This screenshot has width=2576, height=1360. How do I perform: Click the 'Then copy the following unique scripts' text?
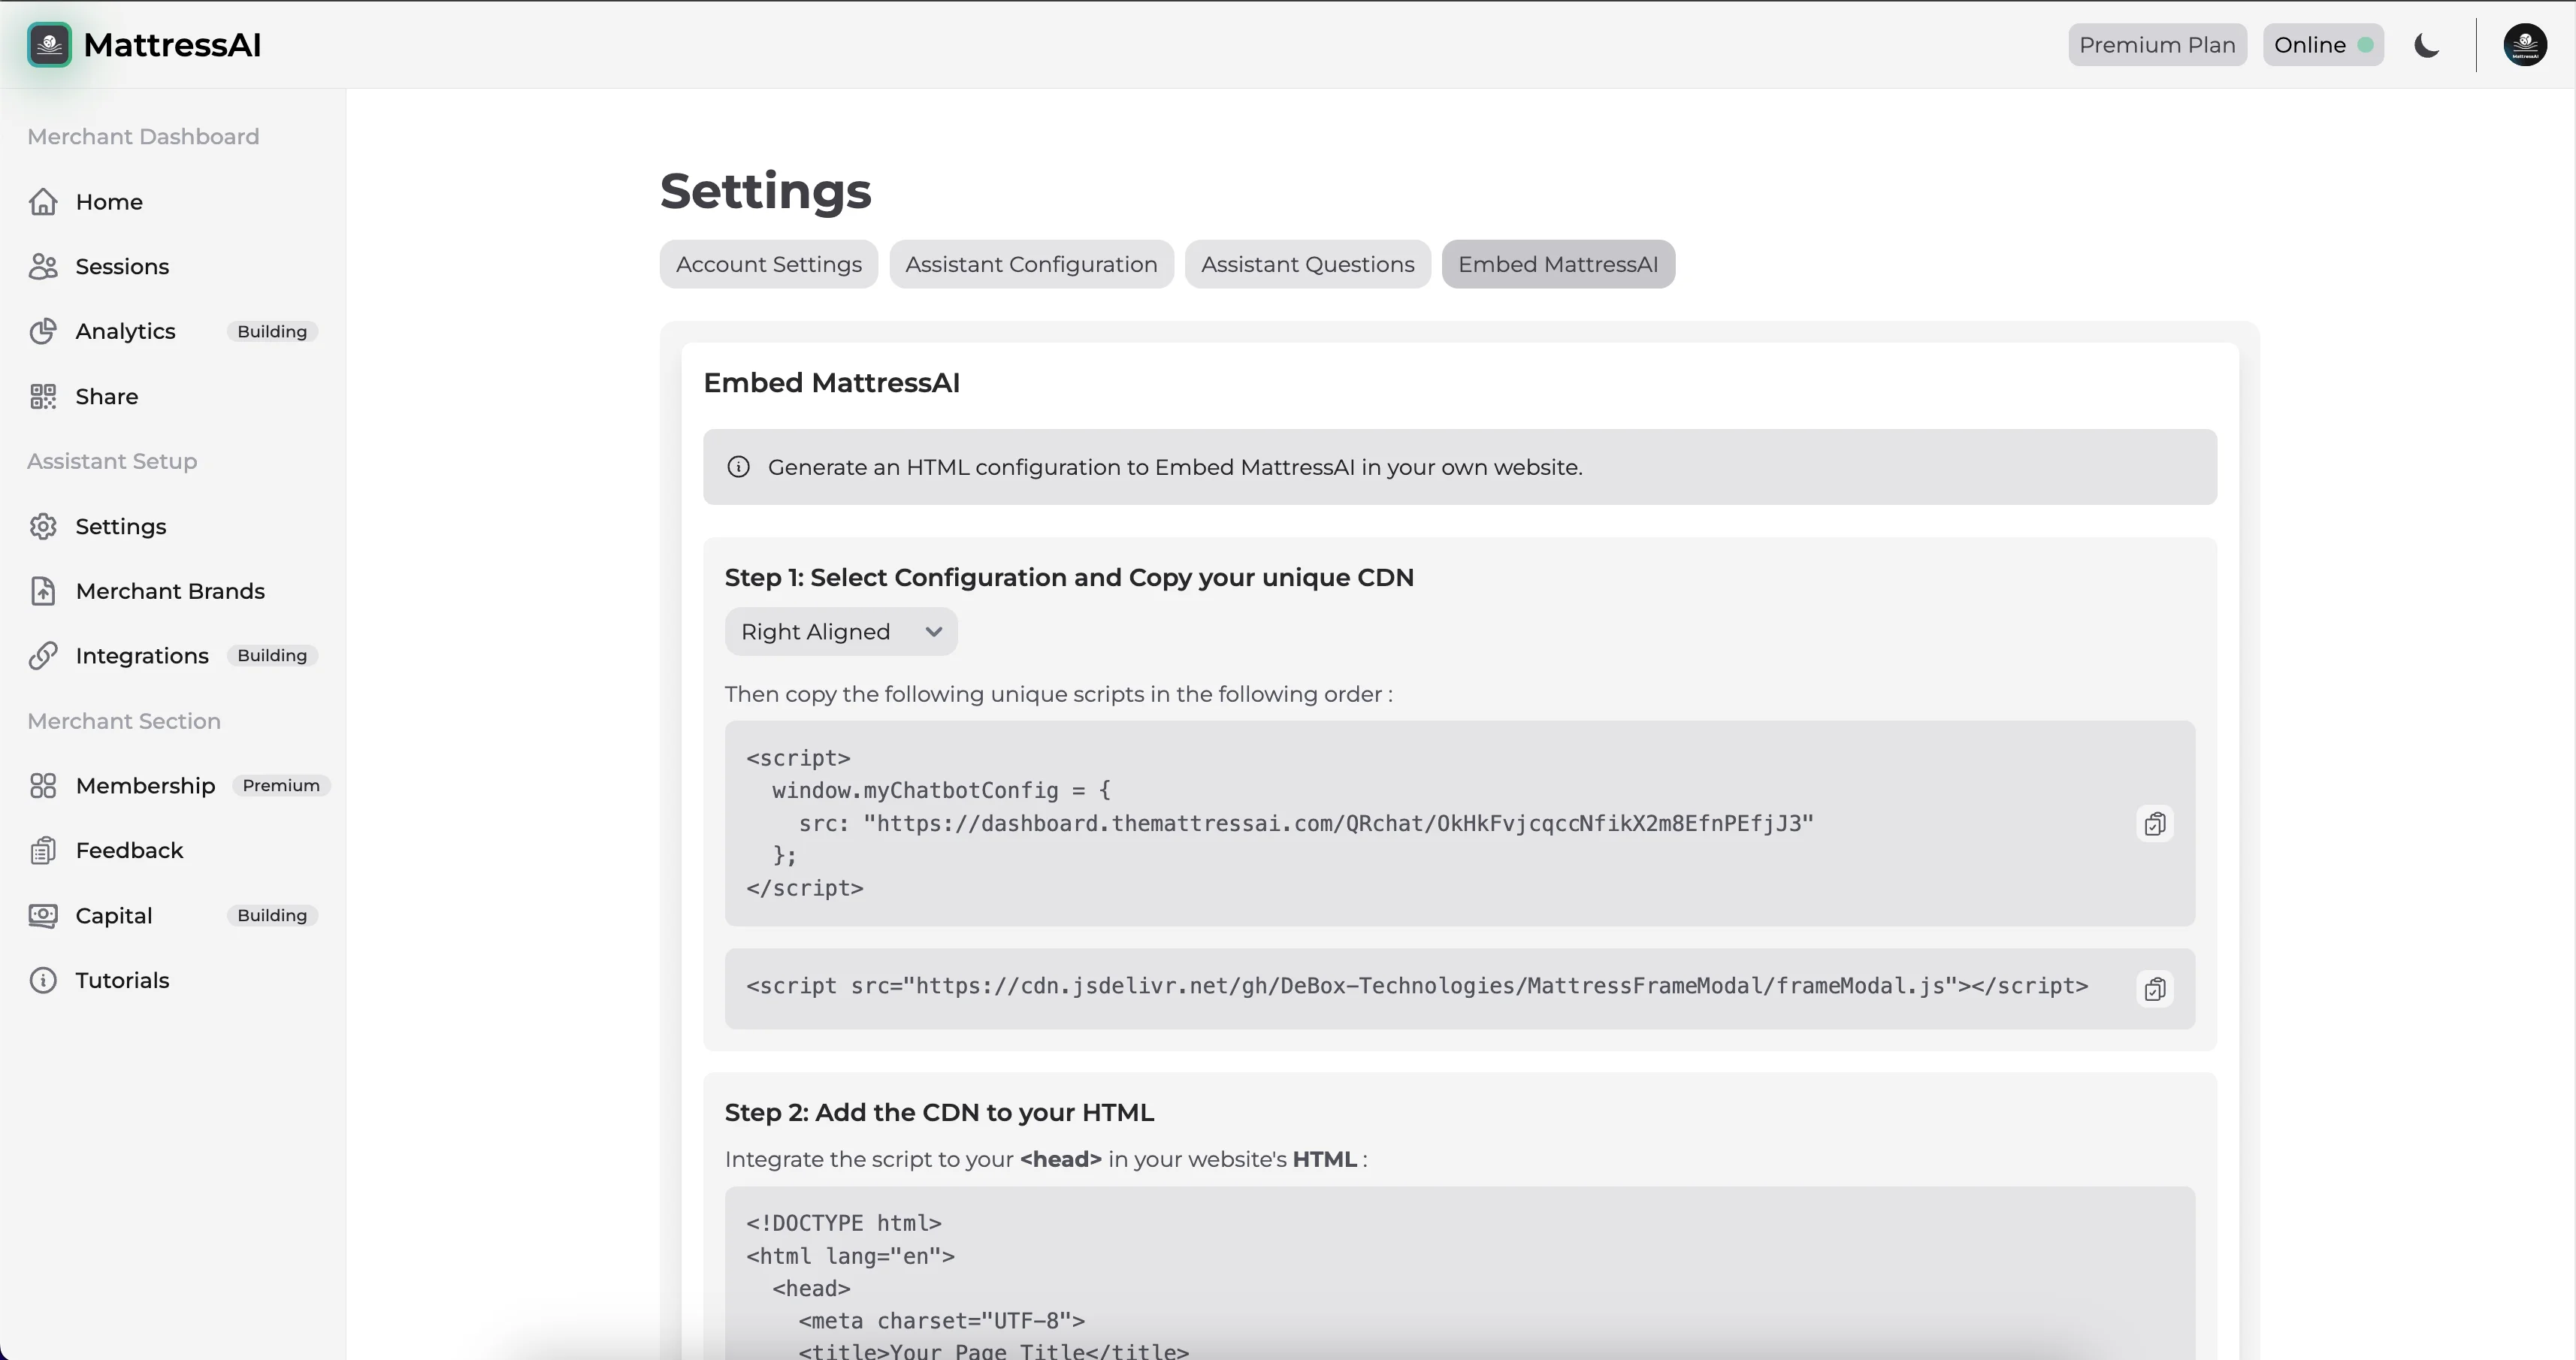1058,695
